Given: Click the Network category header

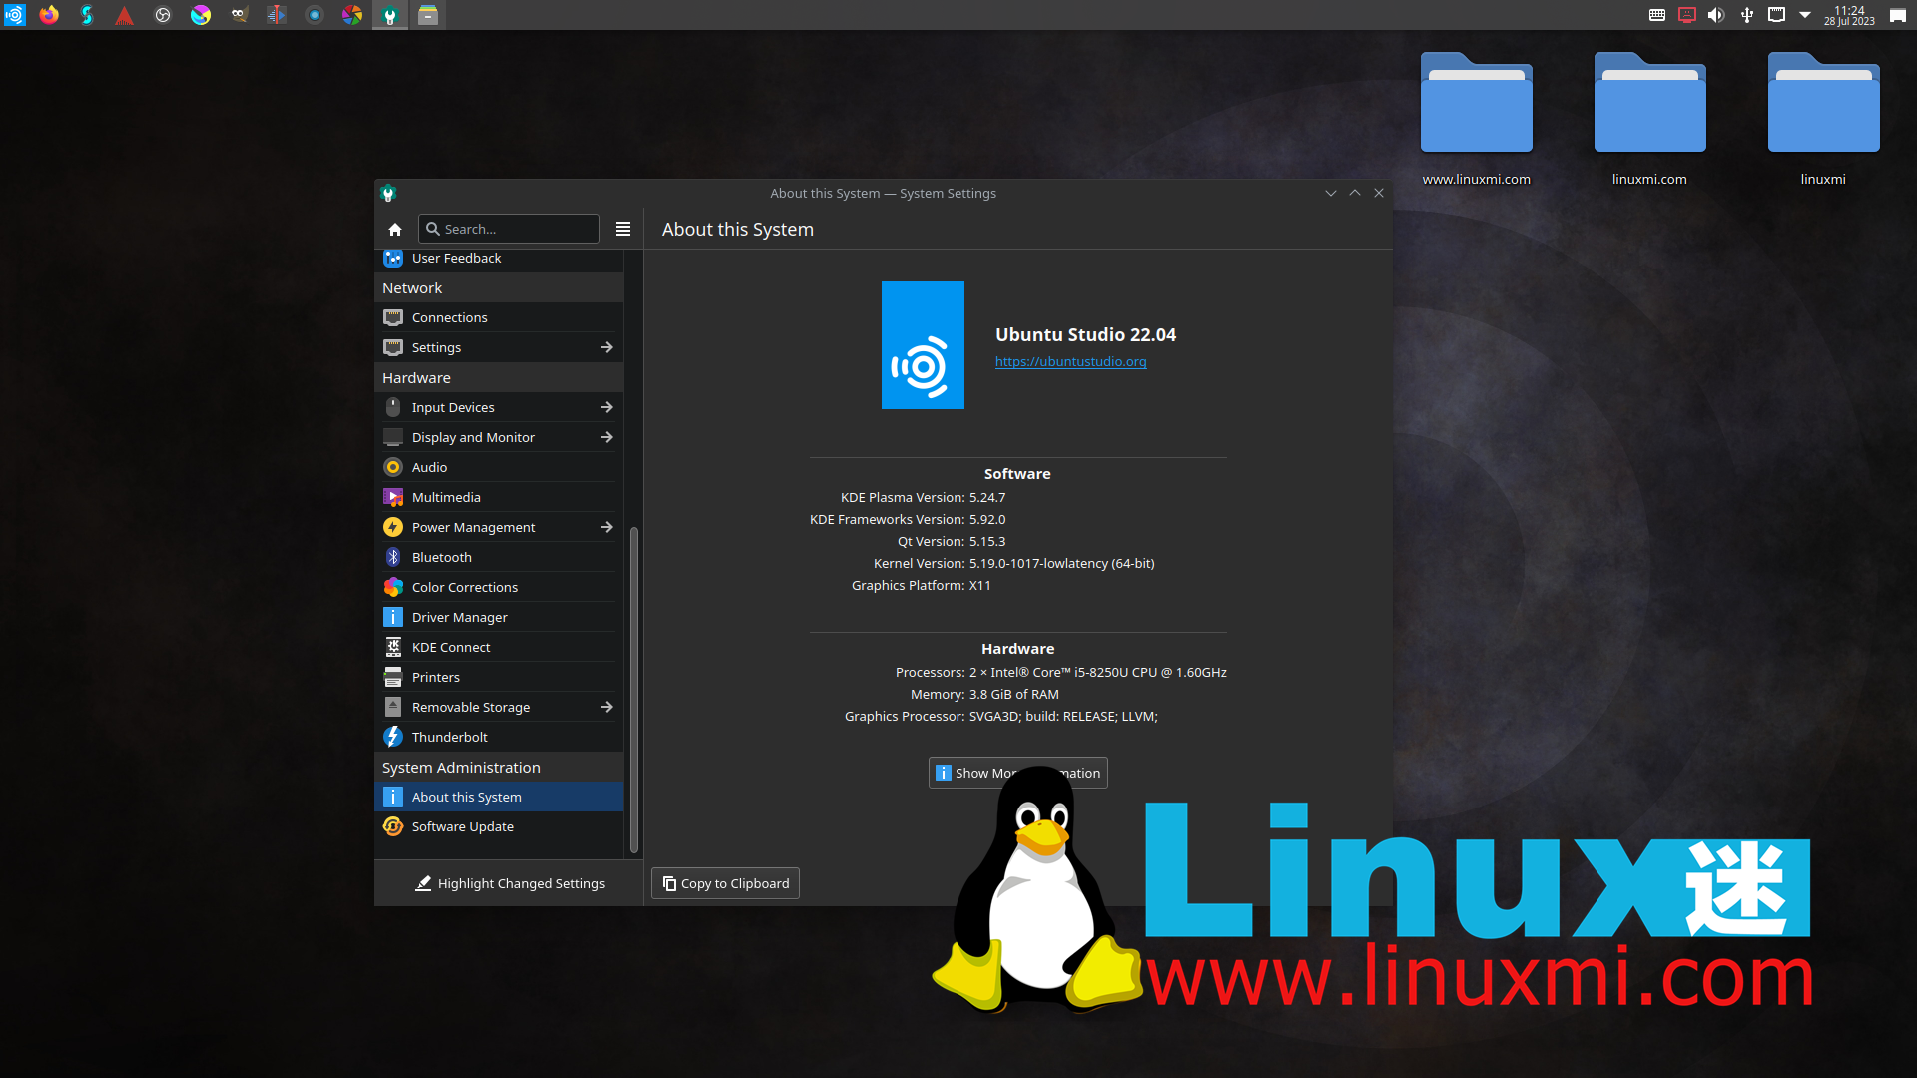Looking at the screenshot, I should [499, 288].
